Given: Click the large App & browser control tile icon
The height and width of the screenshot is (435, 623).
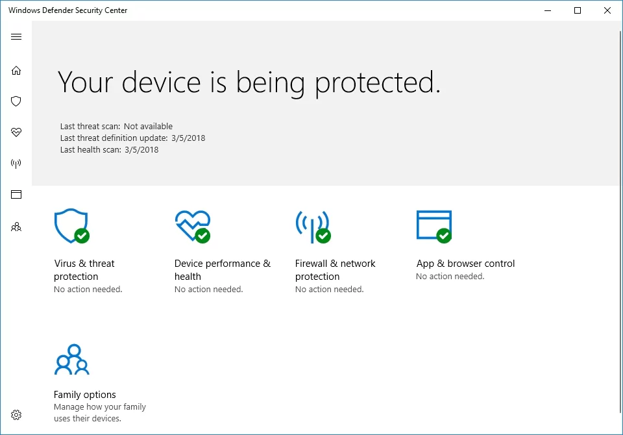Looking at the screenshot, I should tap(434, 226).
